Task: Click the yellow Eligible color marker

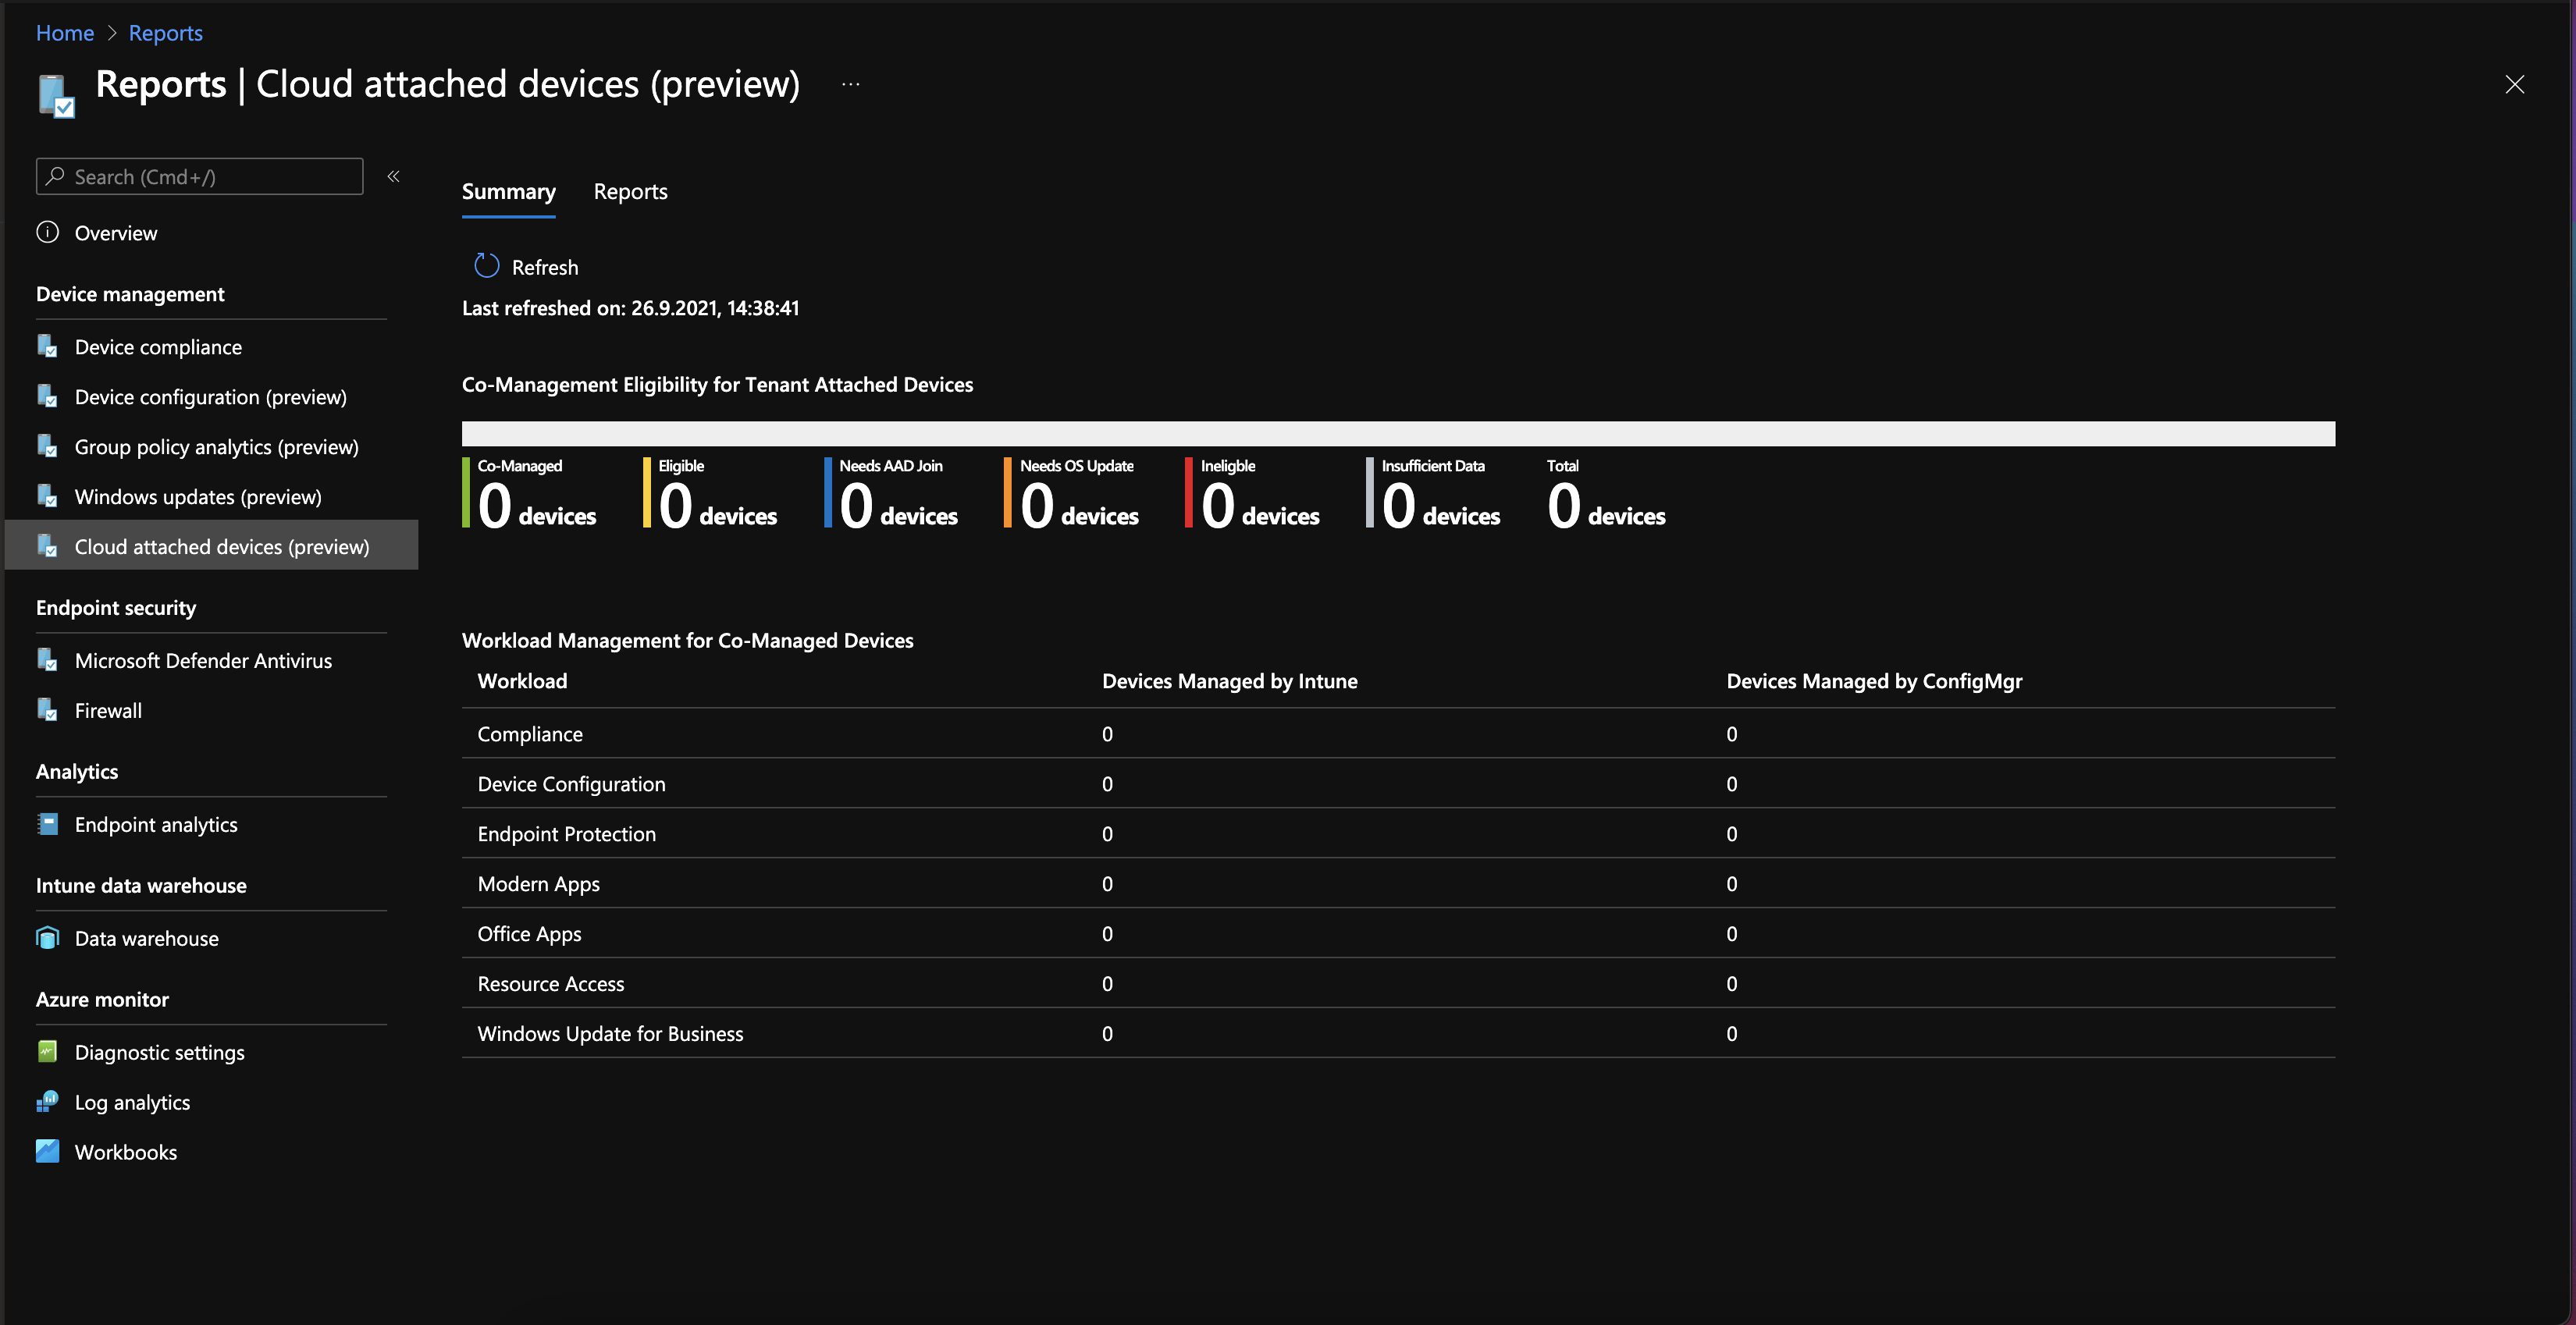Action: pos(647,492)
